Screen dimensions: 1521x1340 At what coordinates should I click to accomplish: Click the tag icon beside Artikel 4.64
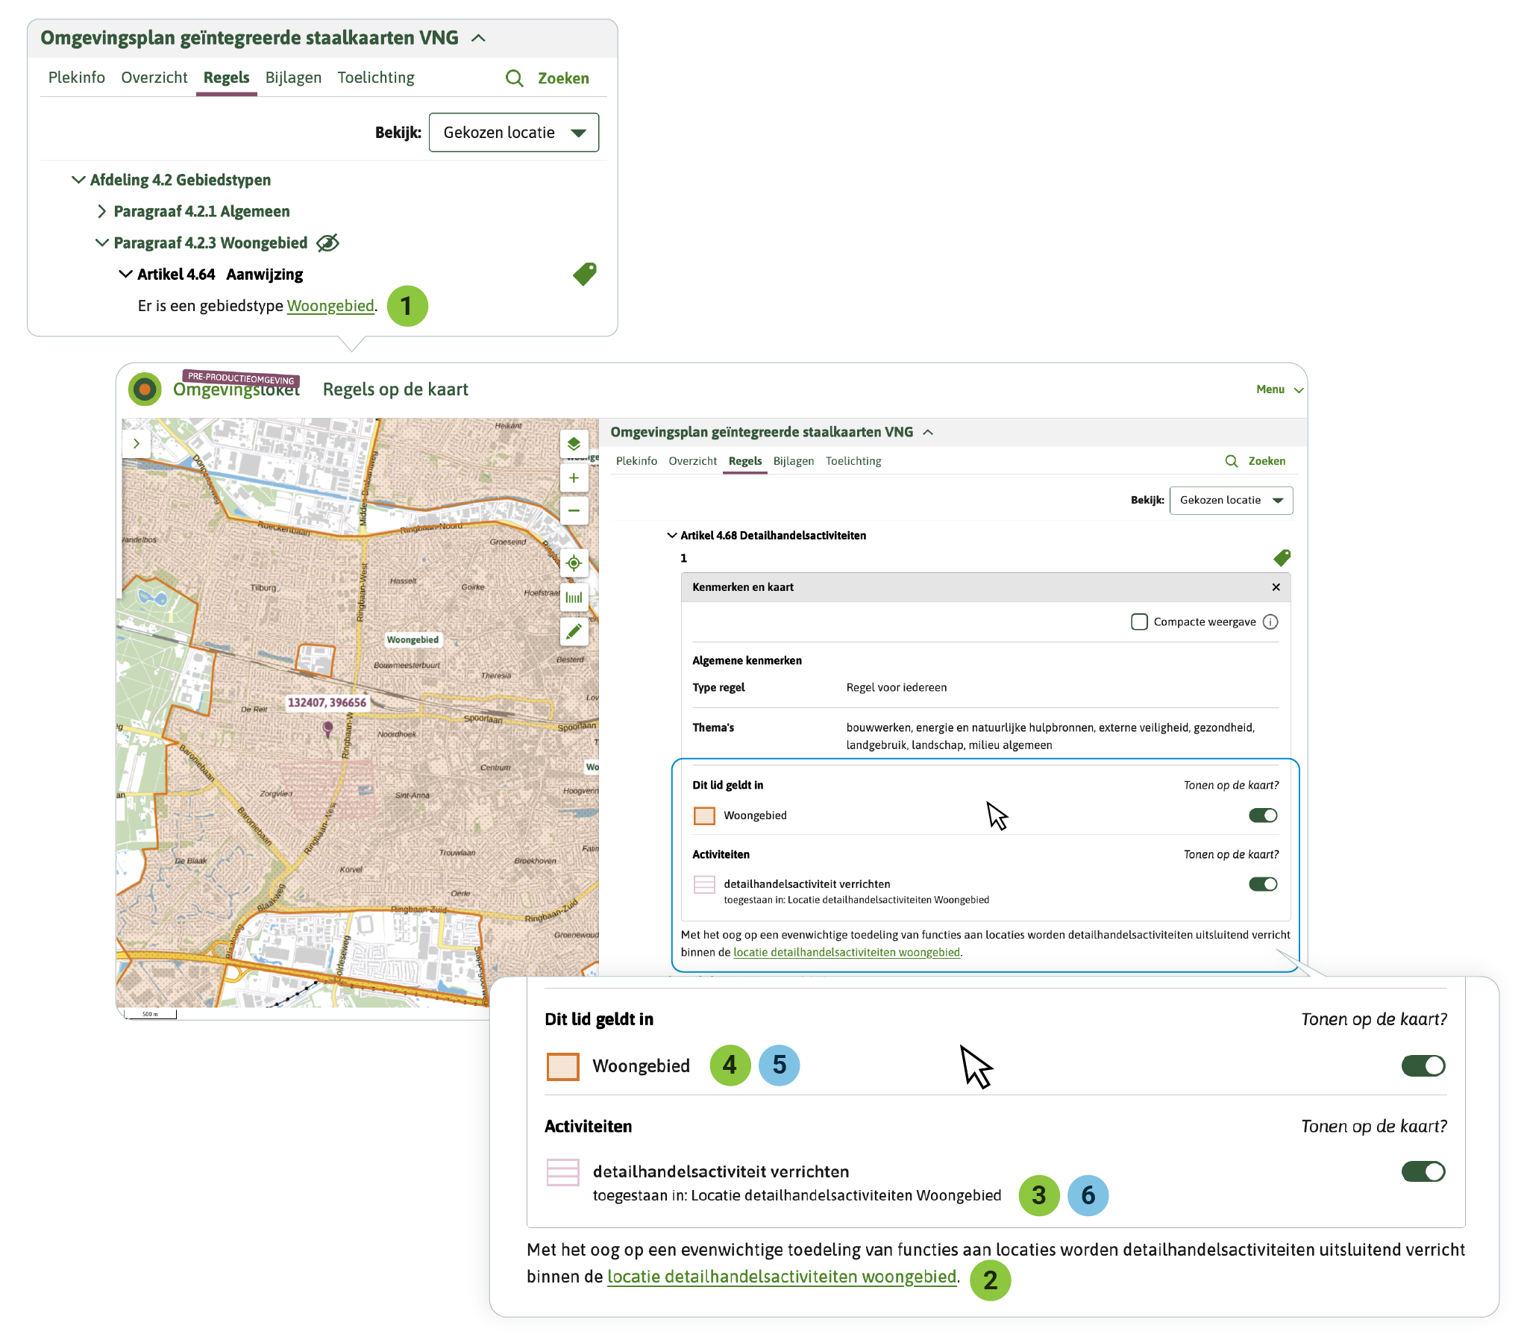[585, 274]
